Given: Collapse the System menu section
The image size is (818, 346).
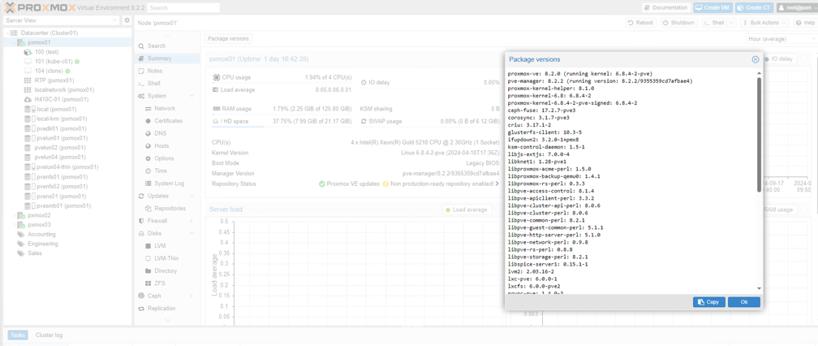Looking at the screenshot, I should point(192,96).
